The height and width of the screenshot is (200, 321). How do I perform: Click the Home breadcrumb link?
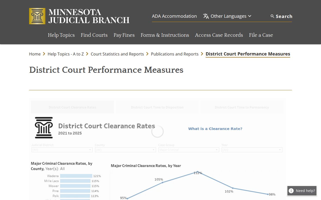(x=35, y=54)
